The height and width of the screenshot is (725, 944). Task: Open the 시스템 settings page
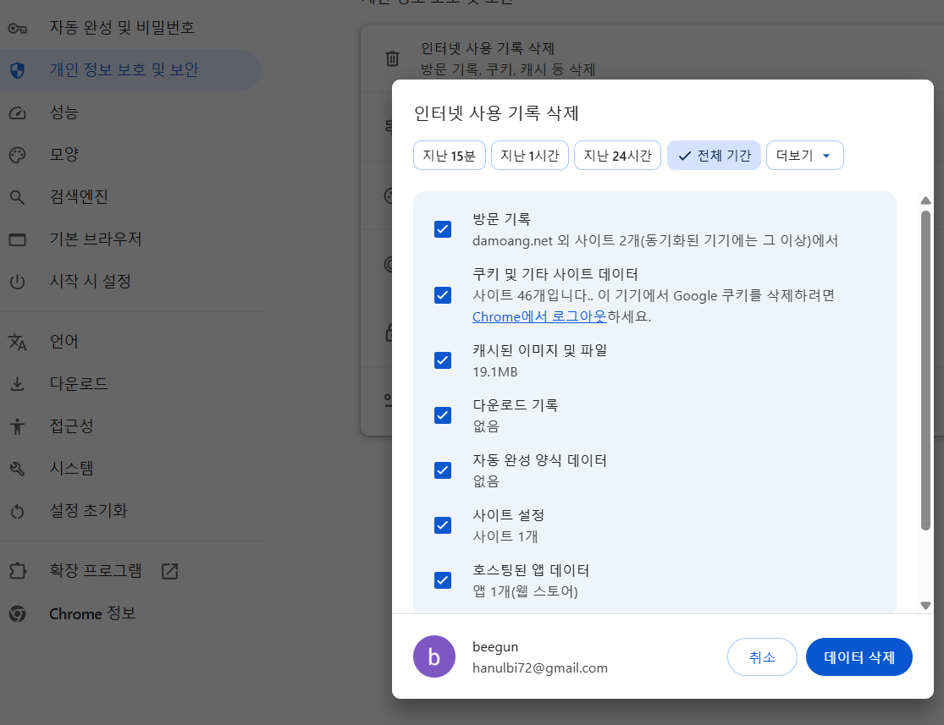(x=130, y=469)
